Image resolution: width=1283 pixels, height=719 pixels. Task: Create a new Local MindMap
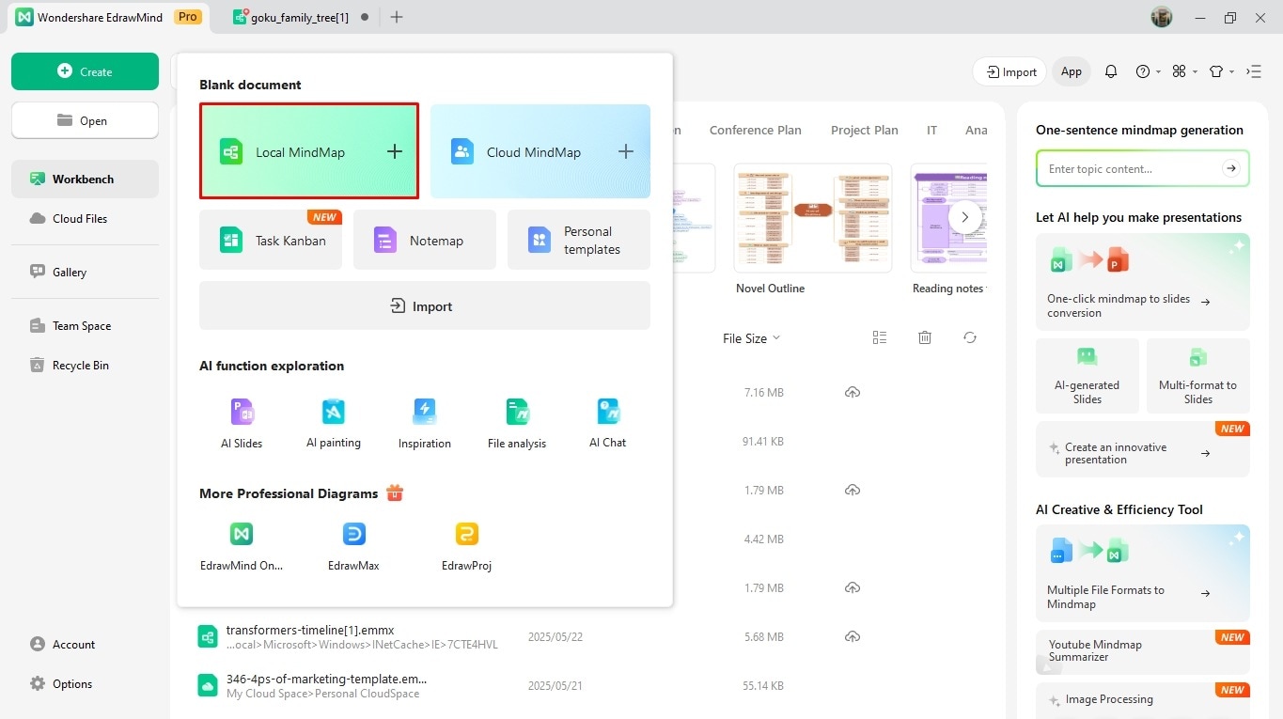point(309,151)
